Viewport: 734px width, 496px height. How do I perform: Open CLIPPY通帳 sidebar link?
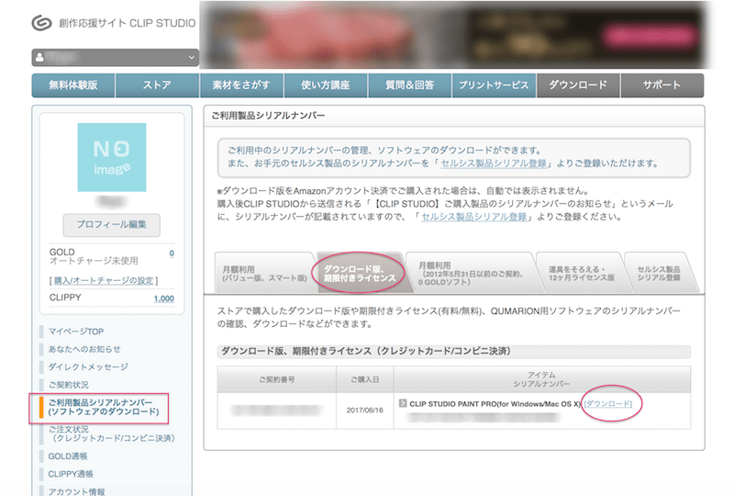[71, 474]
